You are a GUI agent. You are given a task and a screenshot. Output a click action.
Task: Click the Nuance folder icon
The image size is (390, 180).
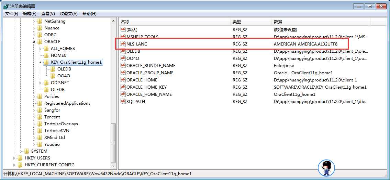pos(40,28)
